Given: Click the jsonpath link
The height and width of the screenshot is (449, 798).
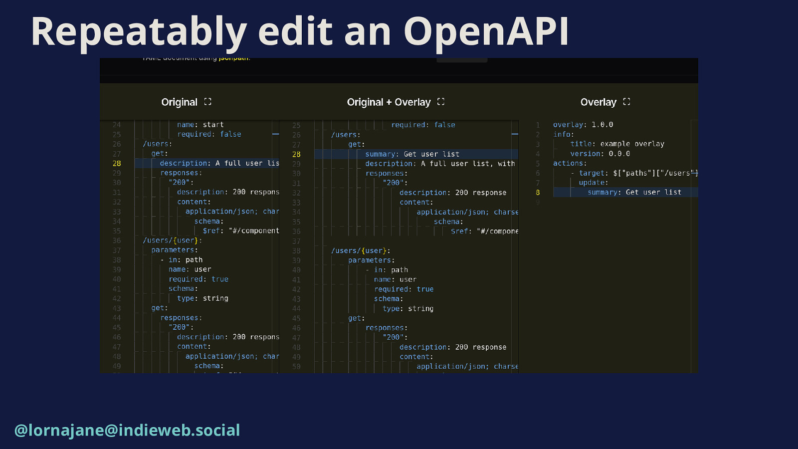Looking at the screenshot, I should point(233,58).
